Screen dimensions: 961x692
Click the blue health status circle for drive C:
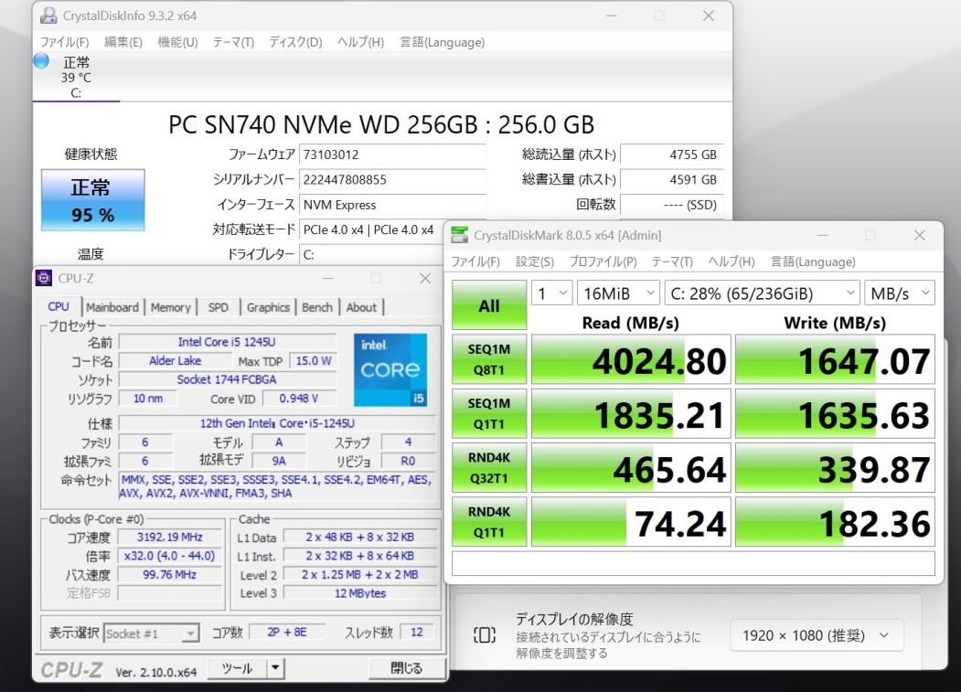[x=41, y=60]
